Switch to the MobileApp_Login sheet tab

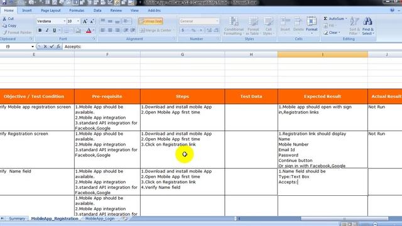tap(100, 219)
